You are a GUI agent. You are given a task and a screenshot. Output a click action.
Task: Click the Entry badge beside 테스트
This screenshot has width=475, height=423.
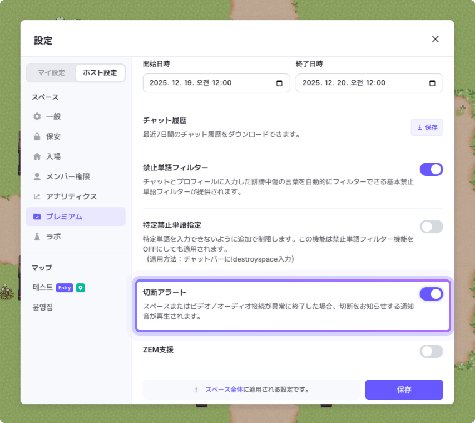(65, 288)
